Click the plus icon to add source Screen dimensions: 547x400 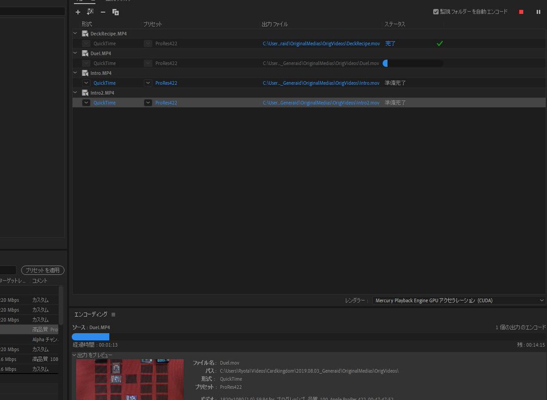[x=78, y=12]
